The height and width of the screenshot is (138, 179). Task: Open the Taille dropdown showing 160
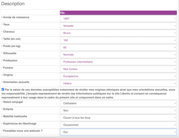point(118,40)
